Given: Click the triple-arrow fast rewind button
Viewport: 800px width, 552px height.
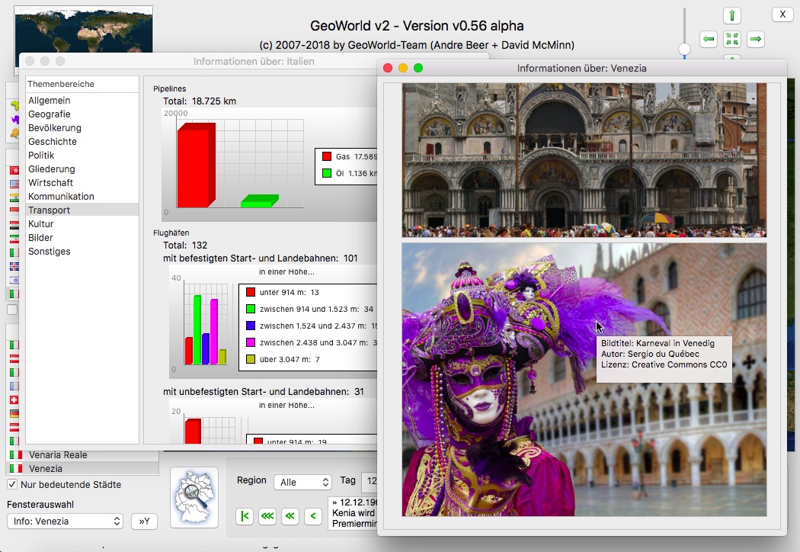Looking at the screenshot, I should 267,516.
